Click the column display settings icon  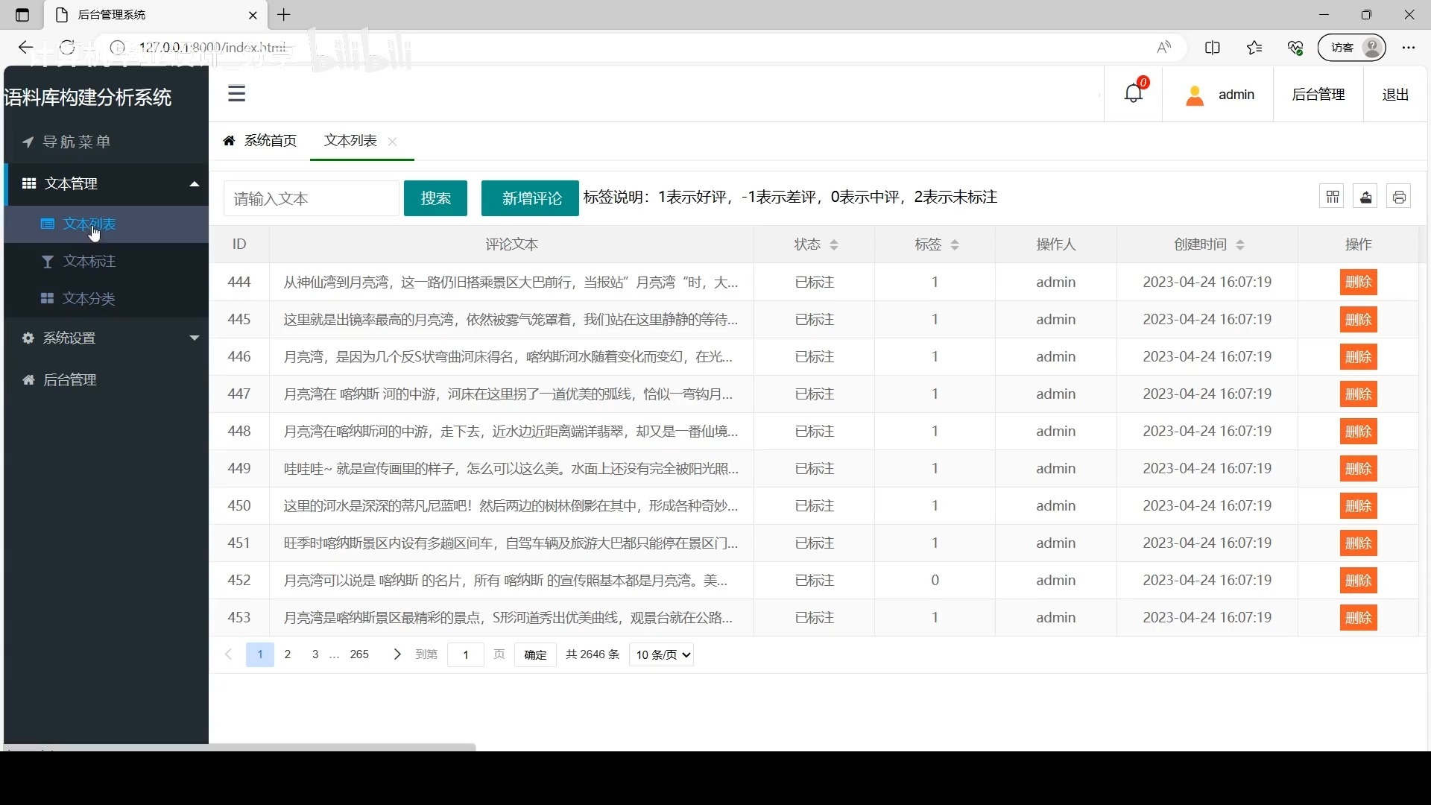click(1333, 195)
